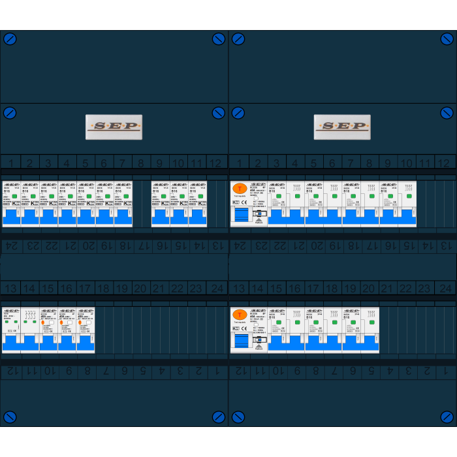Switch the blue lever of upper-right 40A RCD
The width and height of the screenshot is (457, 457).
(241, 216)
